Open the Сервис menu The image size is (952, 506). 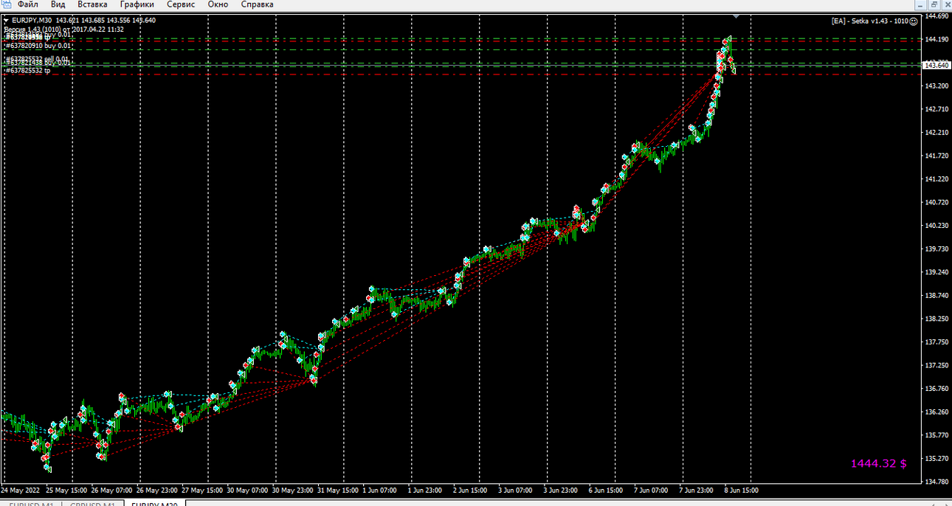pos(181,4)
